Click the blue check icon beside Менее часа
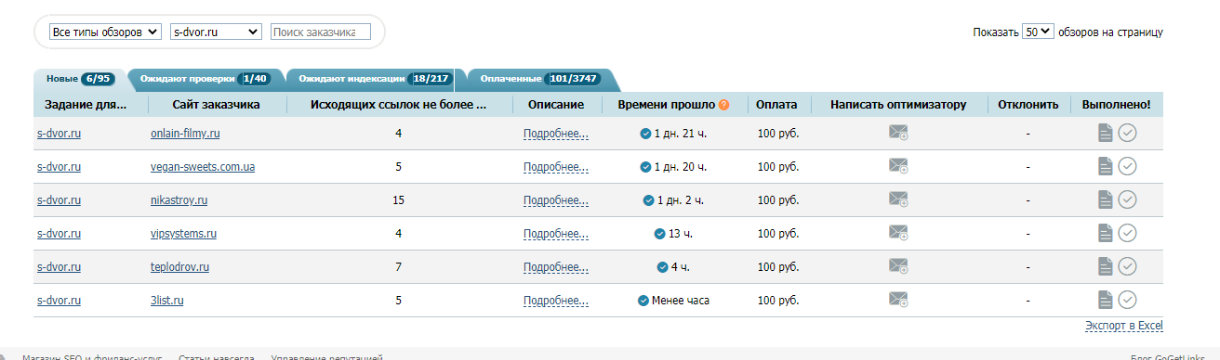 pos(643,301)
